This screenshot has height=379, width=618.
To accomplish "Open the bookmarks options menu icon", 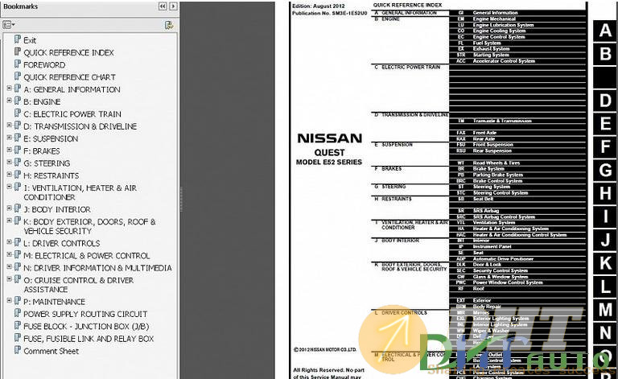I will pyautogui.click(x=8, y=25).
